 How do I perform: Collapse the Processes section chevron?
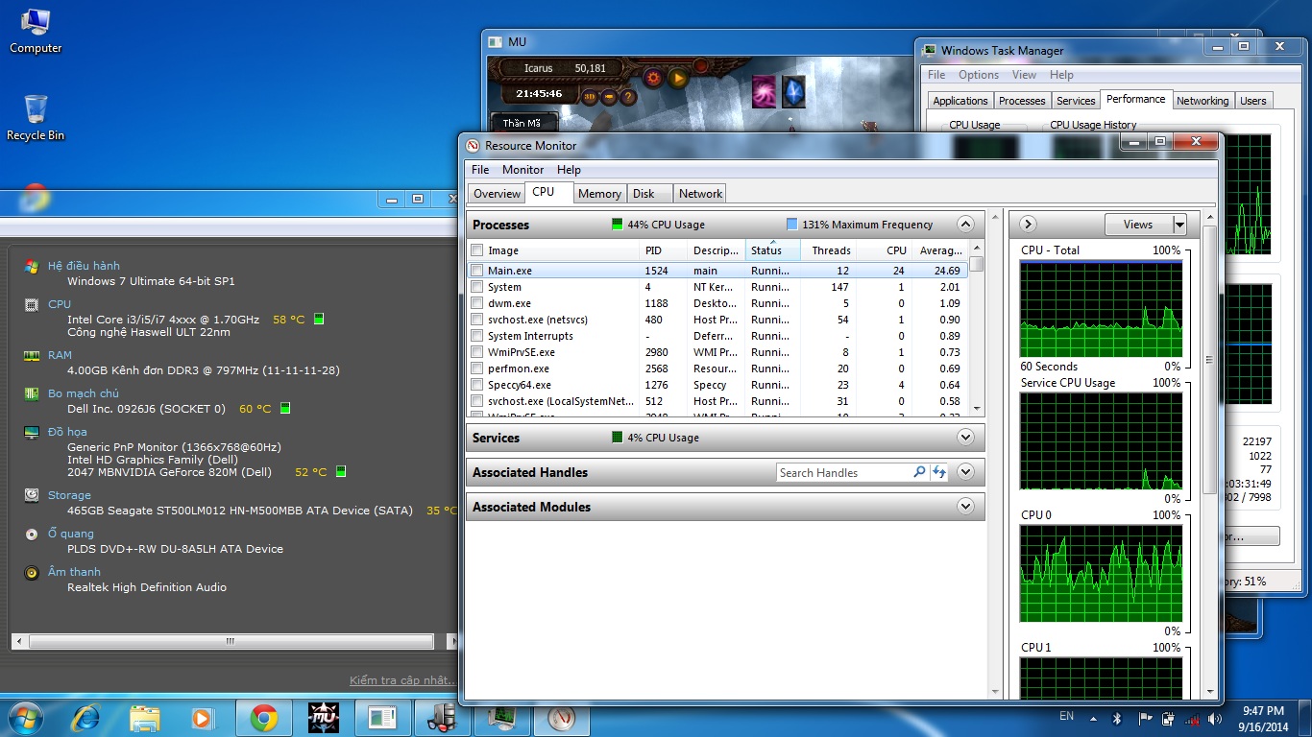point(966,225)
